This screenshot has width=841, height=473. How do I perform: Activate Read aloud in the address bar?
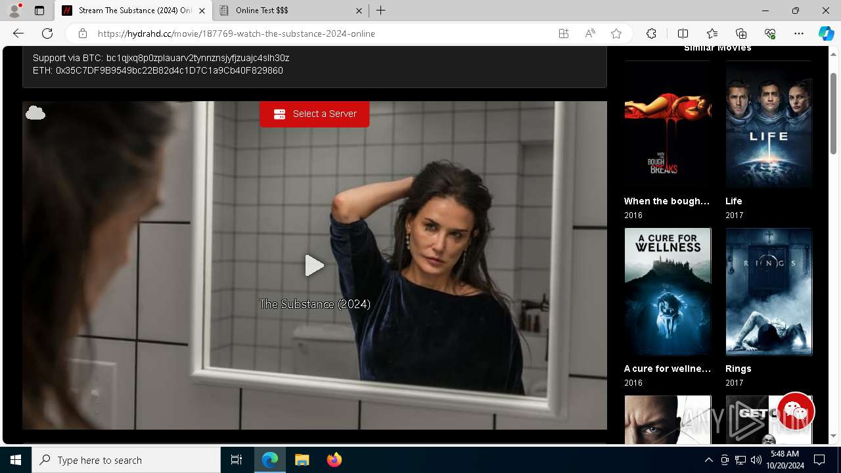point(590,34)
